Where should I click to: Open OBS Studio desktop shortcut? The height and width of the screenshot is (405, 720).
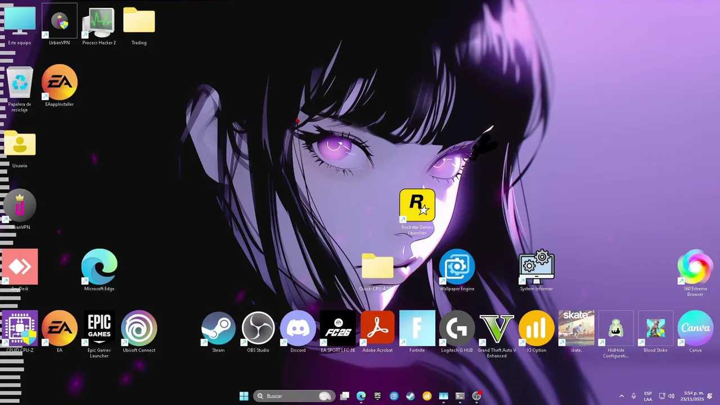point(258,332)
